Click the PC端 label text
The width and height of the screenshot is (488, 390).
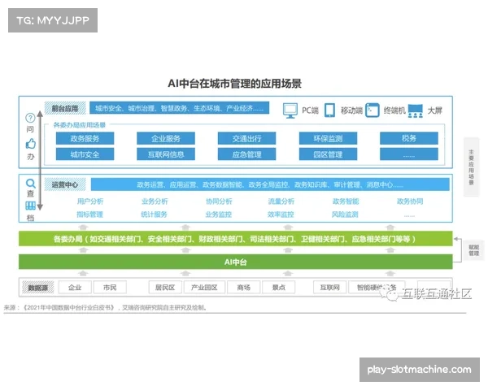tap(311, 110)
